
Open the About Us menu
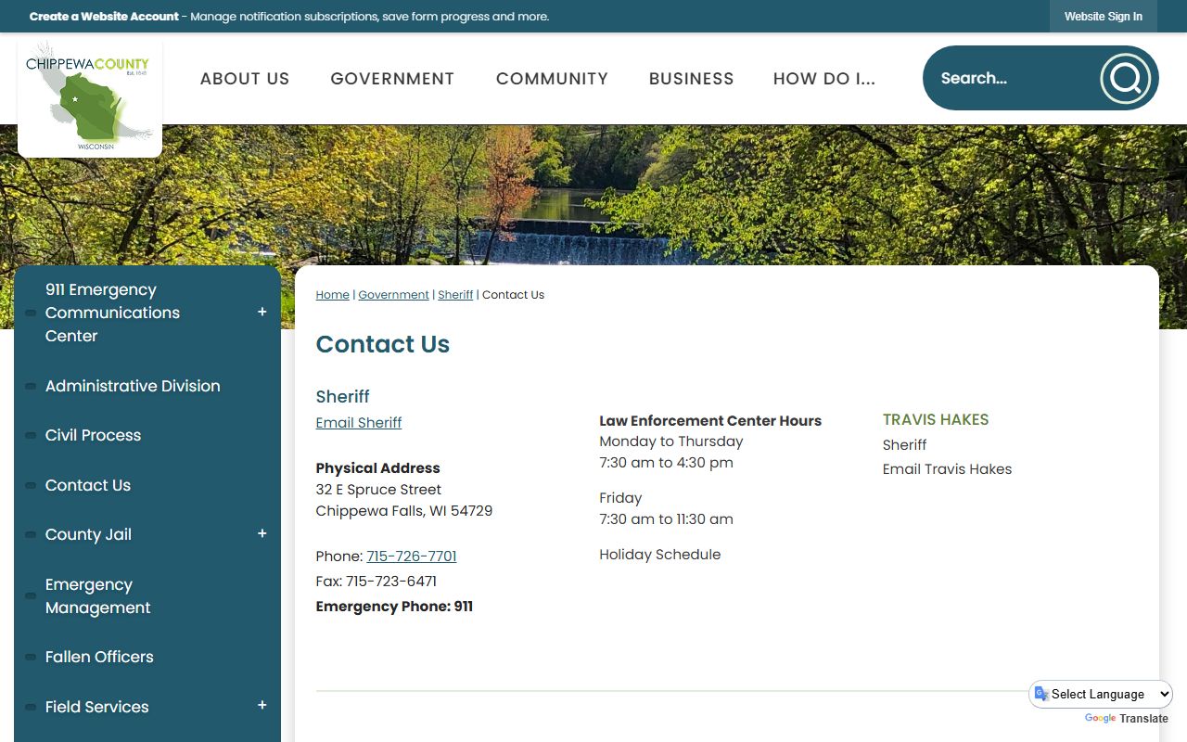coord(245,79)
